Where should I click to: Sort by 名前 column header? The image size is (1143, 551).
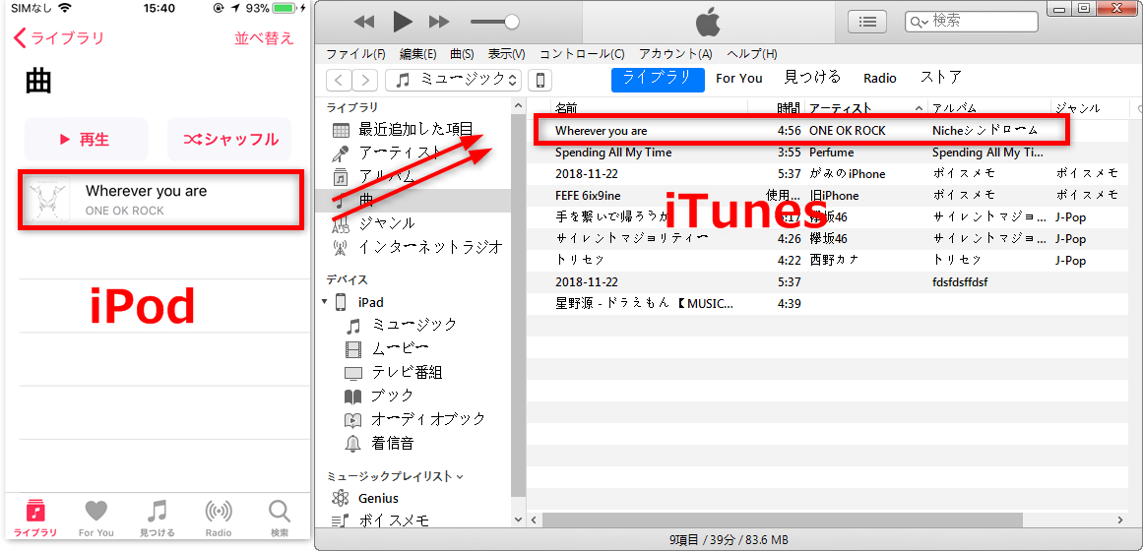(566, 108)
